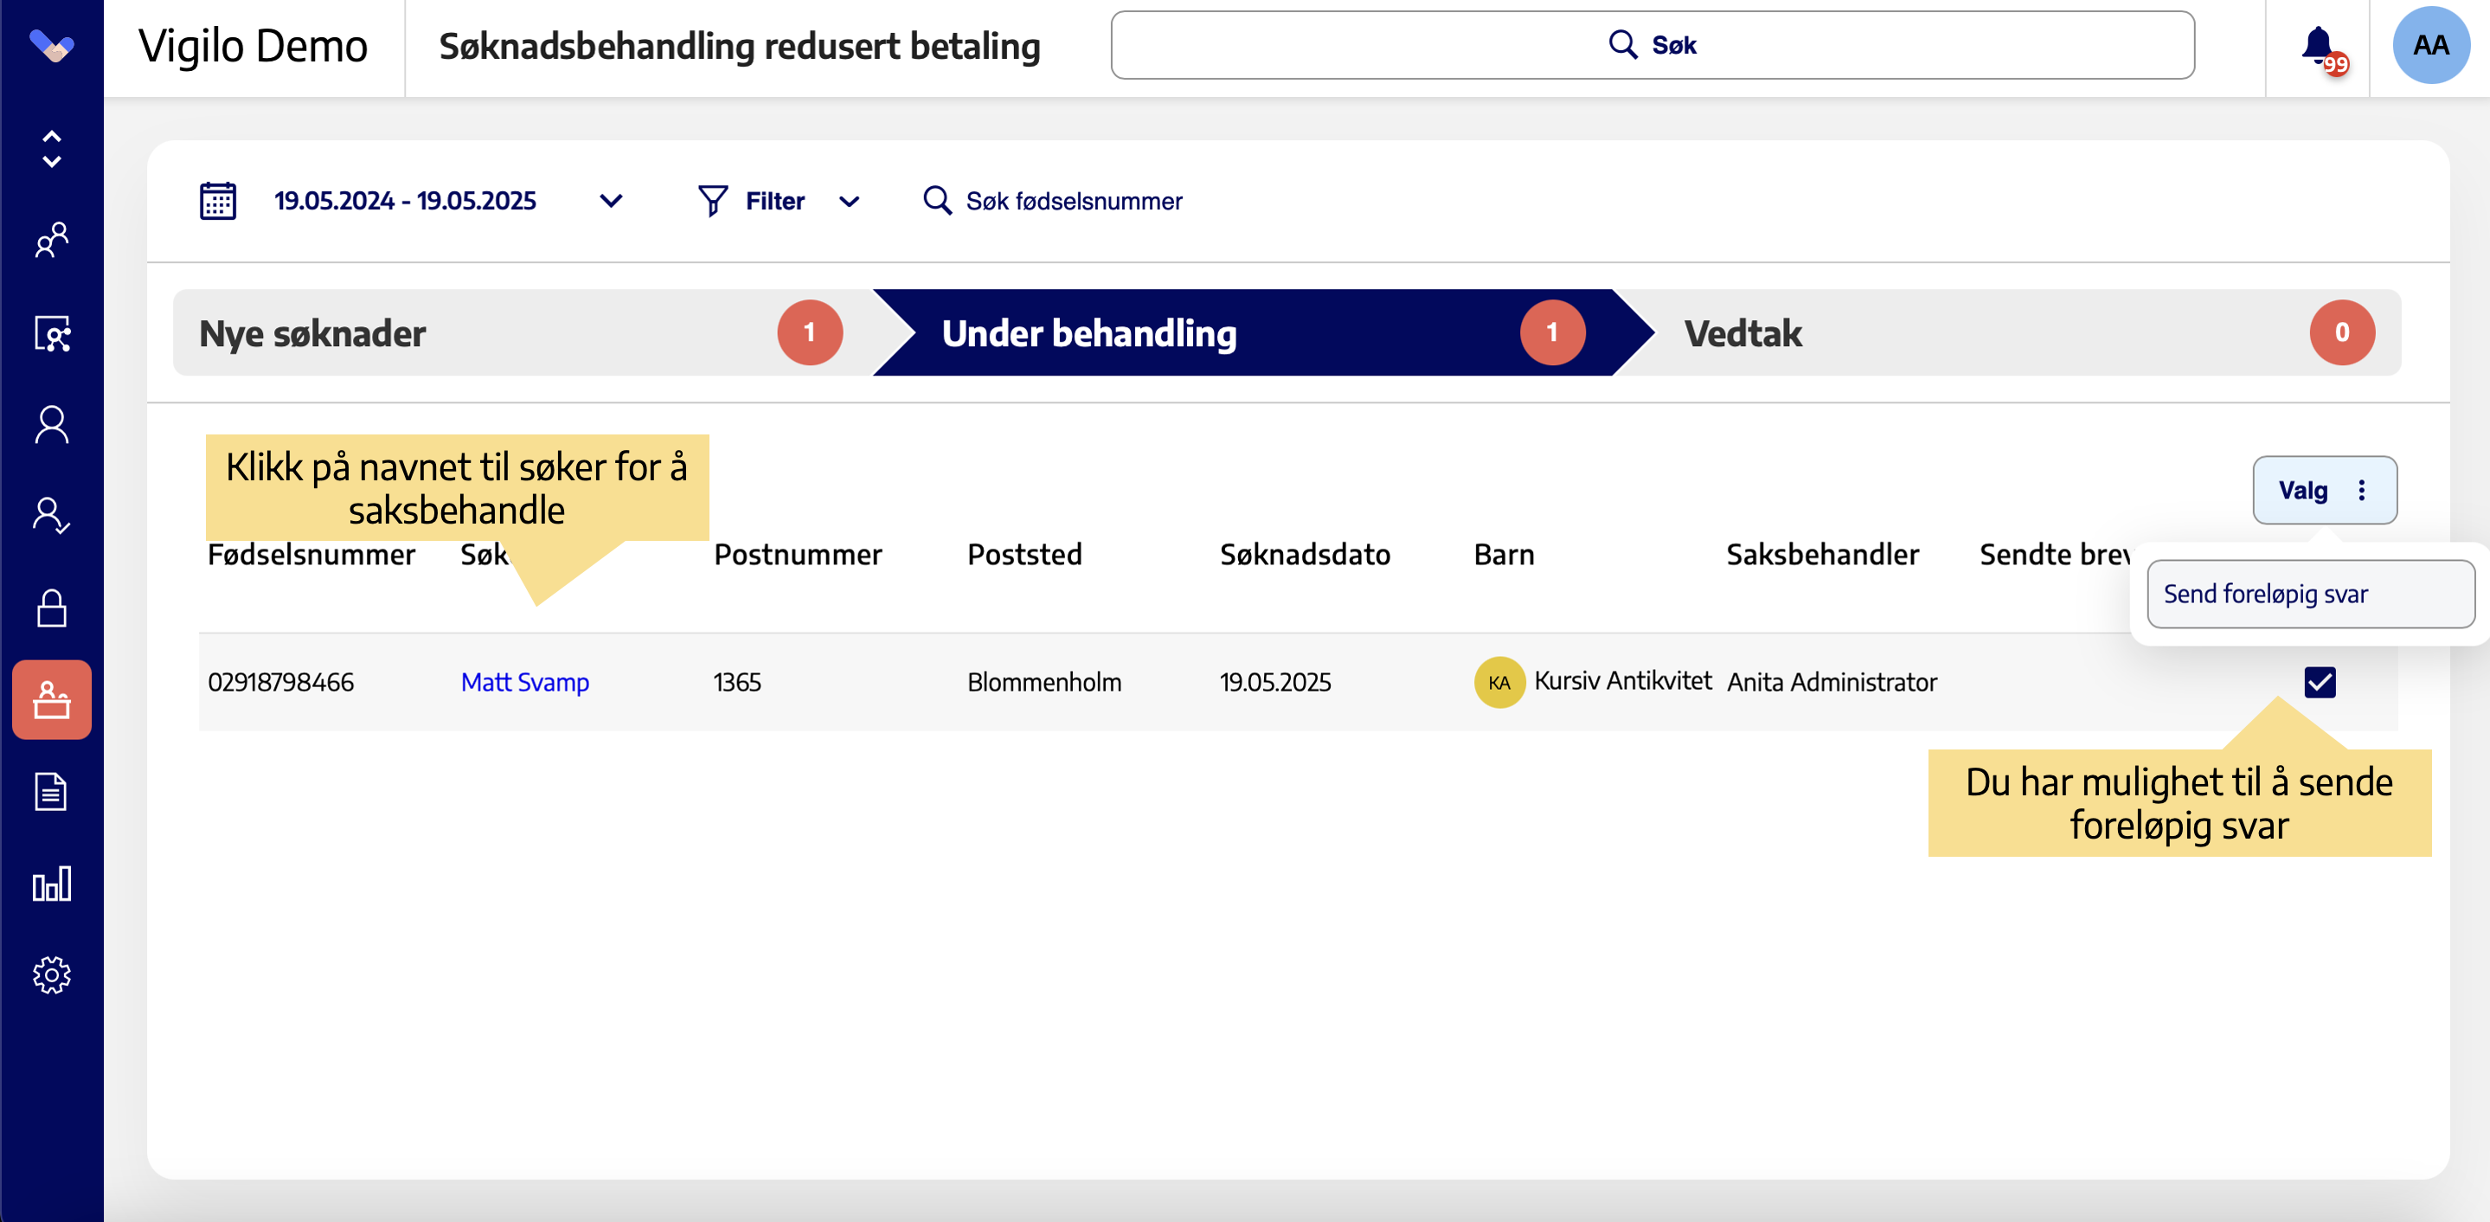Image resolution: width=2490 pixels, height=1222 pixels.
Task: Click the funnel filter icon
Action: click(712, 201)
